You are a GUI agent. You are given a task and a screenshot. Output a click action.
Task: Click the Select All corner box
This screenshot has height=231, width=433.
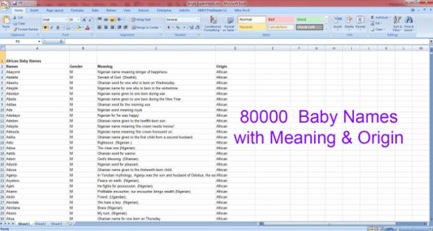tap(3, 48)
